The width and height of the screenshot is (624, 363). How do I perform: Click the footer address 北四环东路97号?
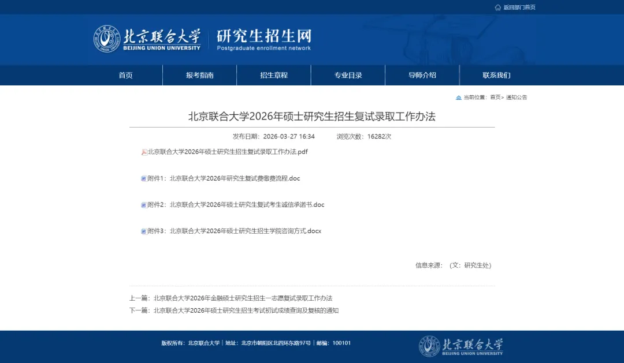(276, 343)
